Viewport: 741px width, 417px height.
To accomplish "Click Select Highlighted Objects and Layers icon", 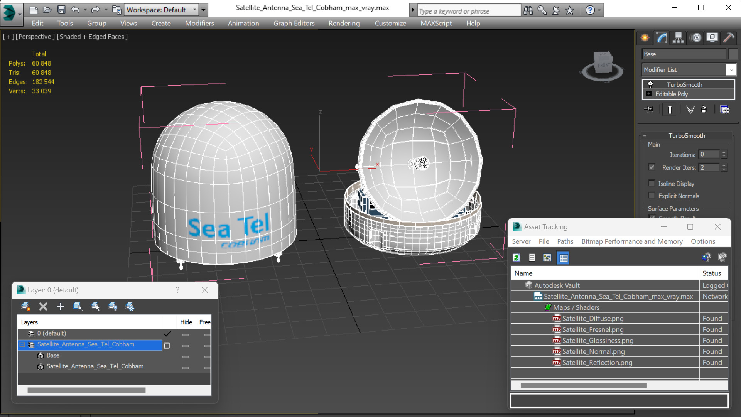I will point(78,306).
